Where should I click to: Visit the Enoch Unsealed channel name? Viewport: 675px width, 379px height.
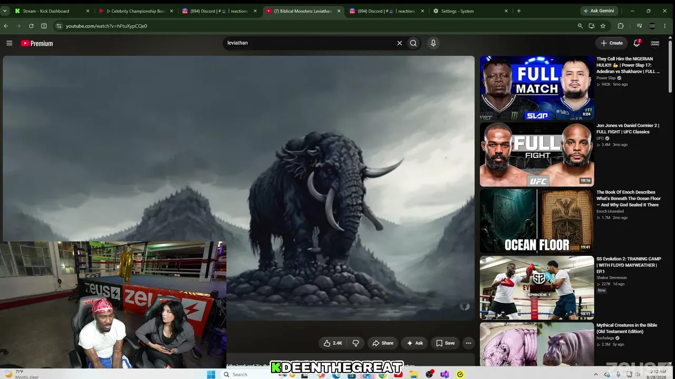(x=610, y=211)
